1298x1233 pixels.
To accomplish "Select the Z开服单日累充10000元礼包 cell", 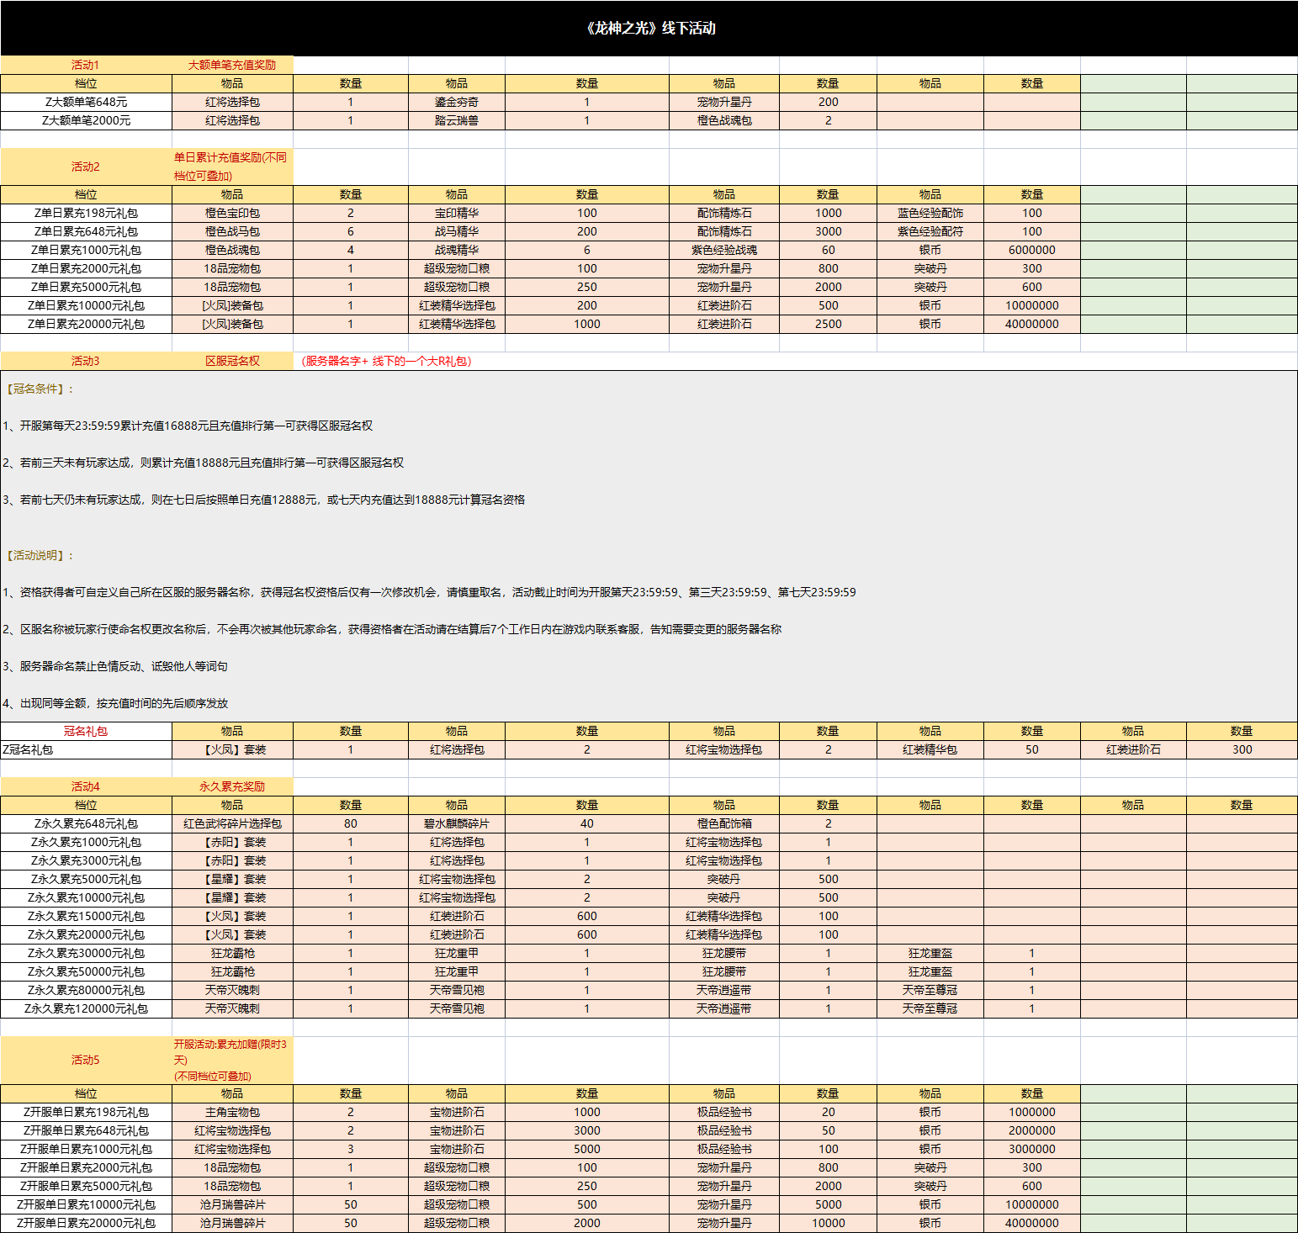I will point(86,1204).
